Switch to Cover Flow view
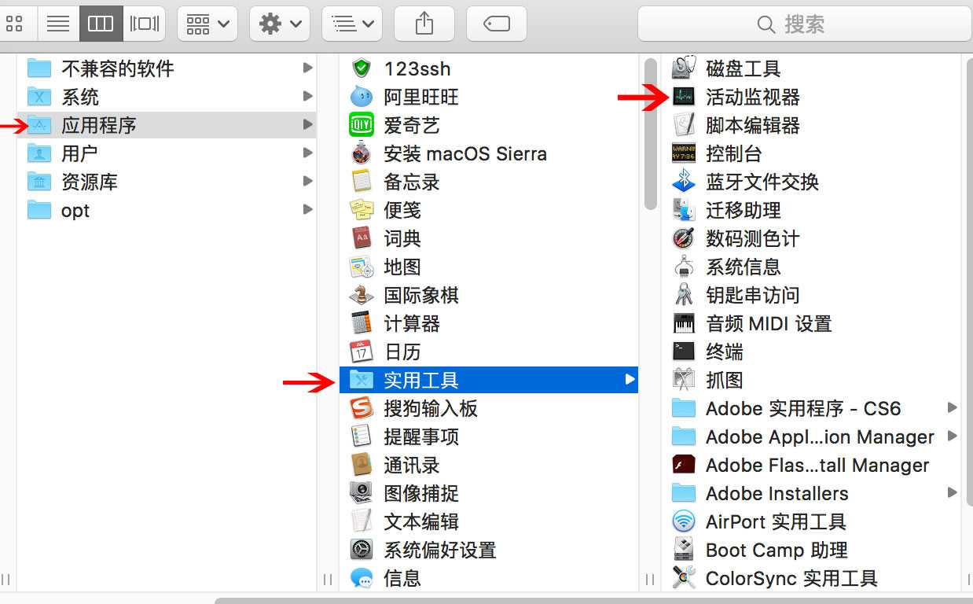The image size is (973, 604). click(144, 24)
